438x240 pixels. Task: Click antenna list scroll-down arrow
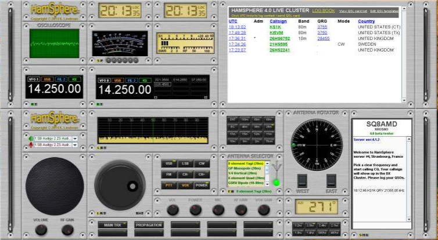pyautogui.click(x=267, y=184)
